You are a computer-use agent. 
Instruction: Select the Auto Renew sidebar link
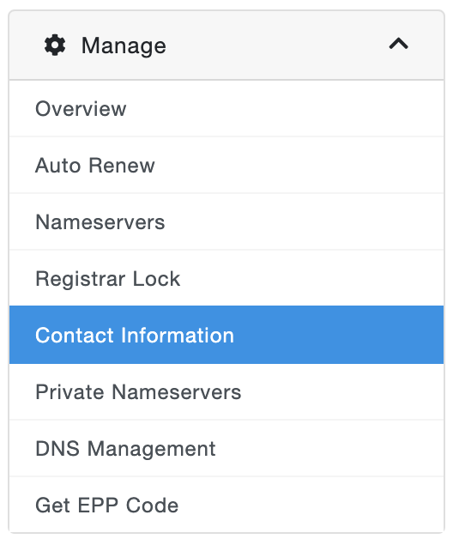[226, 166]
